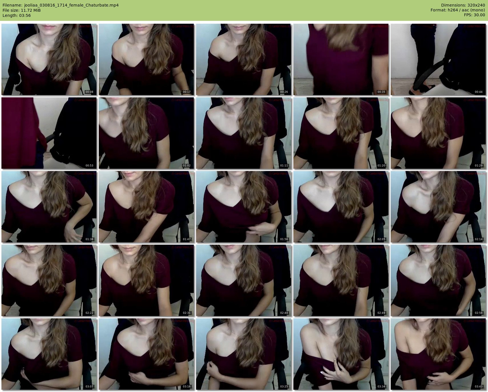Open the 00:44 thumbnail
This screenshot has height=392, width=488.
click(438, 59)
